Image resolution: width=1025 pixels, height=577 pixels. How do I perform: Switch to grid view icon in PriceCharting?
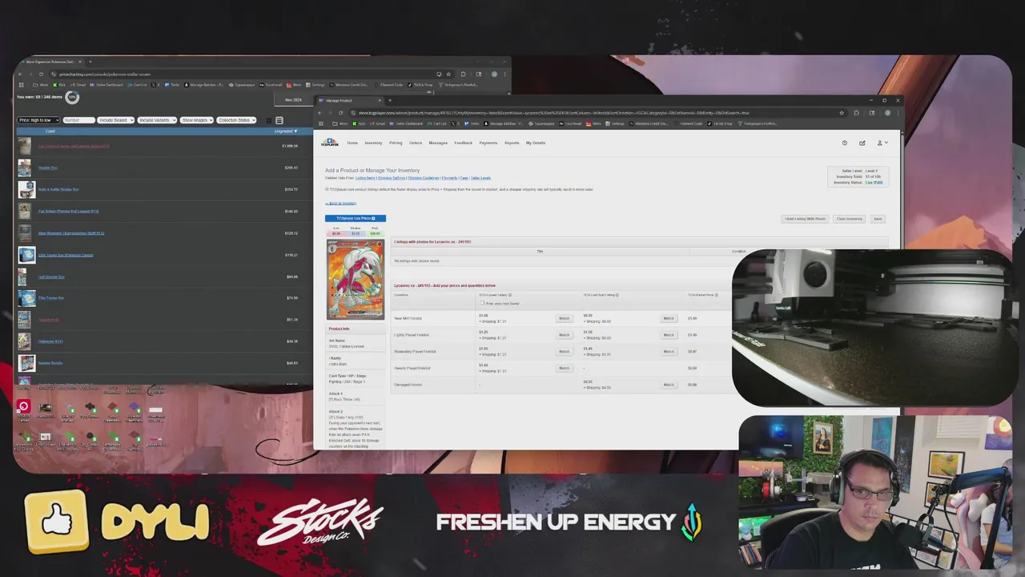click(x=268, y=120)
